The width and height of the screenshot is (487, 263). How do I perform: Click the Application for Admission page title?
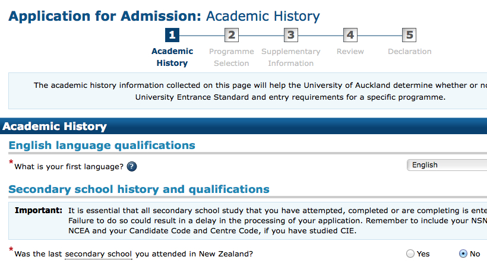point(164,16)
